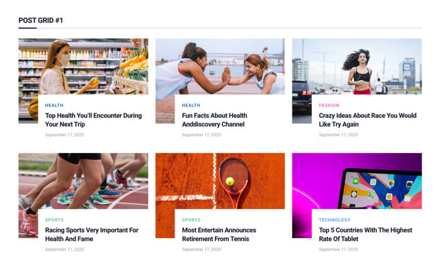Screen dimensions: 441x269
Task: Open the track runners' legs thumbnail
Action: click(83, 181)
